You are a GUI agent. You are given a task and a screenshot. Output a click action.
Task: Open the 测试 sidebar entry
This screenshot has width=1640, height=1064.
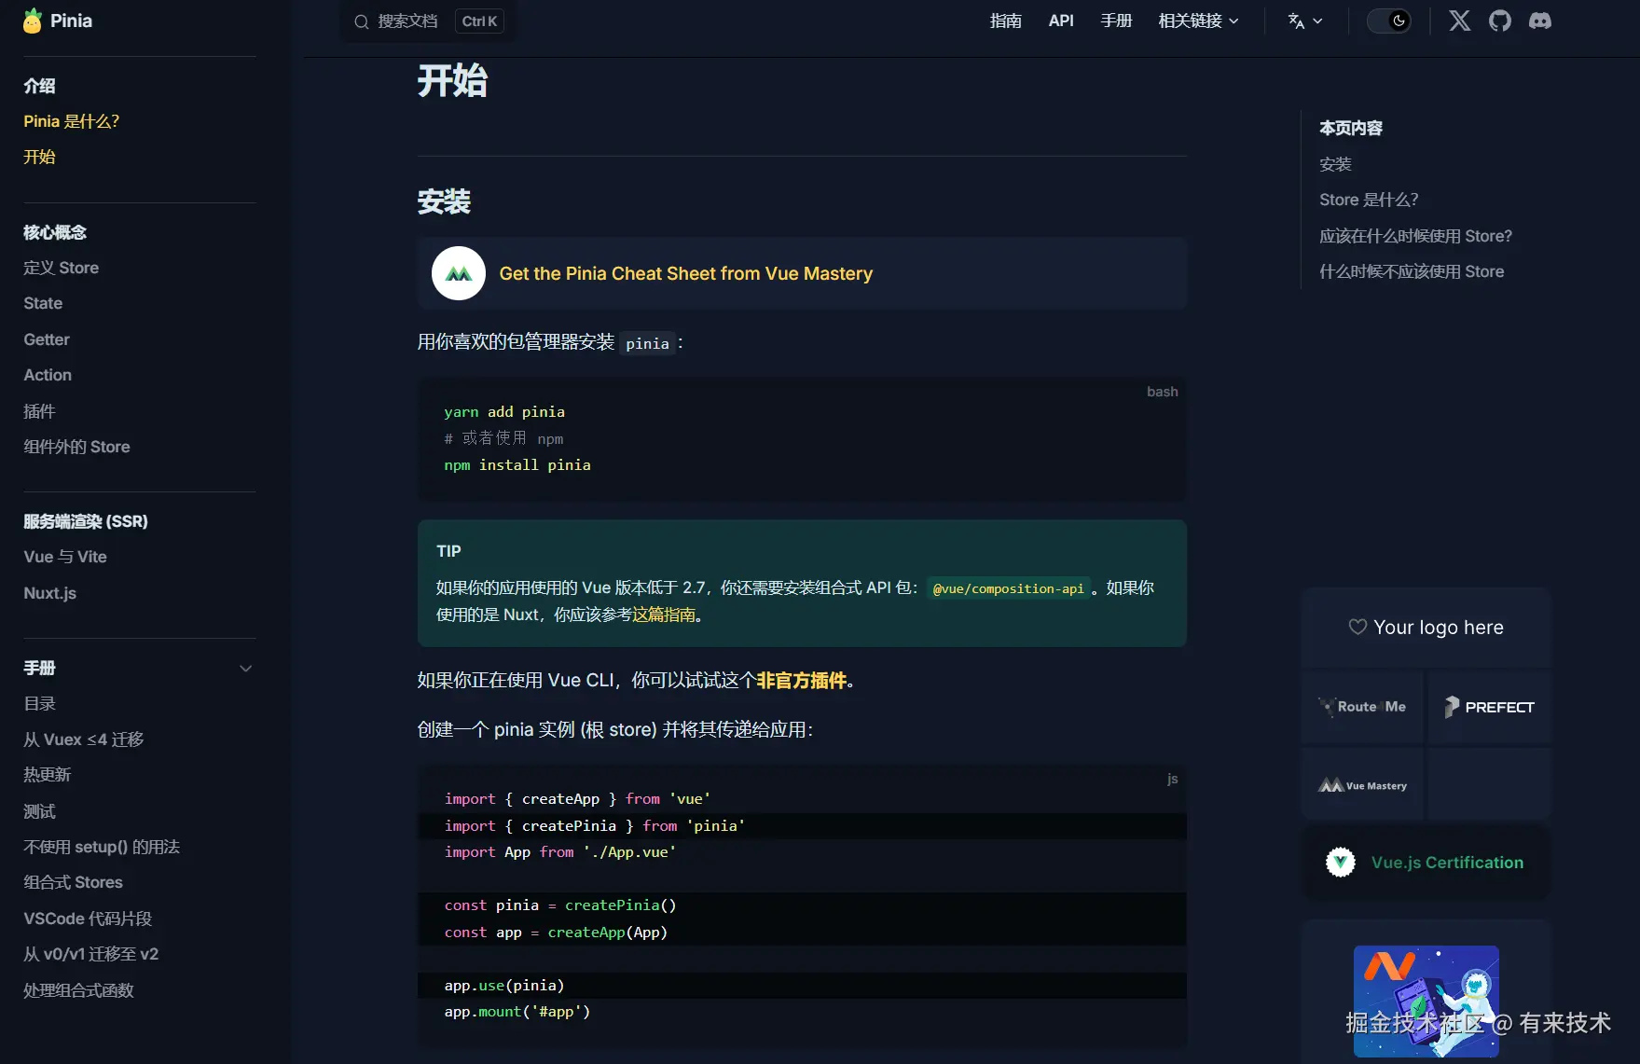click(39, 811)
